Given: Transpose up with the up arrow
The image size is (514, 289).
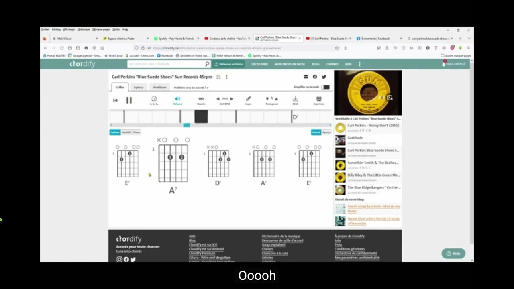Looking at the screenshot, I should [276, 98].
